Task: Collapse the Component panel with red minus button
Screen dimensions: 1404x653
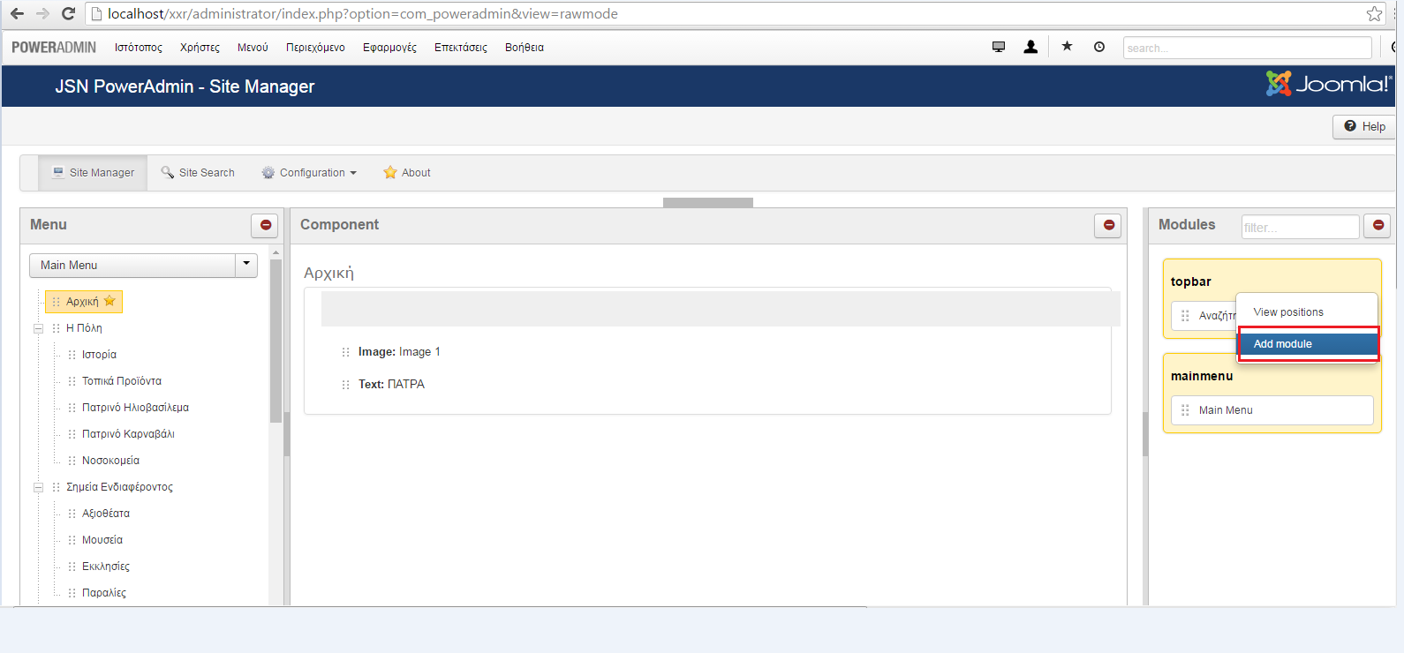Action: pos(1108,225)
